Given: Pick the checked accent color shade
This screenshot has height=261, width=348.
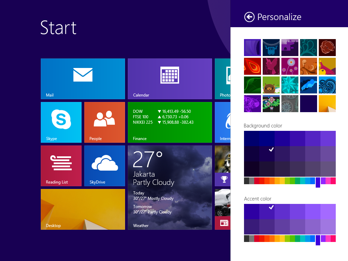Looking at the screenshot, I should click(267, 211).
